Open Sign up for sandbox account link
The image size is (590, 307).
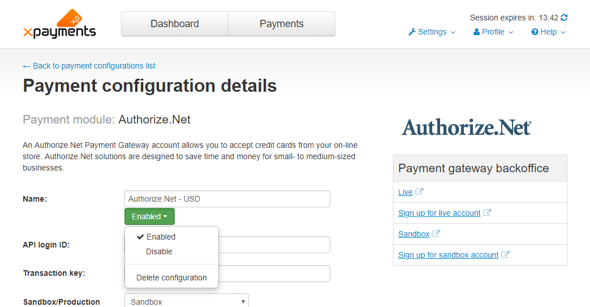pos(448,255)
